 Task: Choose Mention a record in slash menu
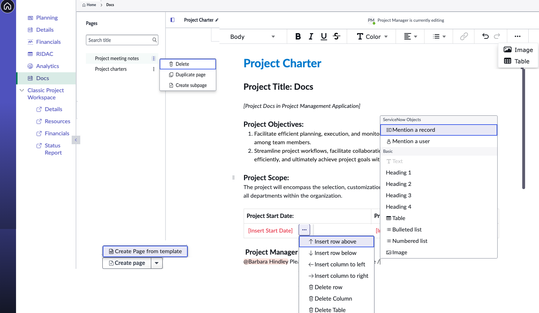439,130
